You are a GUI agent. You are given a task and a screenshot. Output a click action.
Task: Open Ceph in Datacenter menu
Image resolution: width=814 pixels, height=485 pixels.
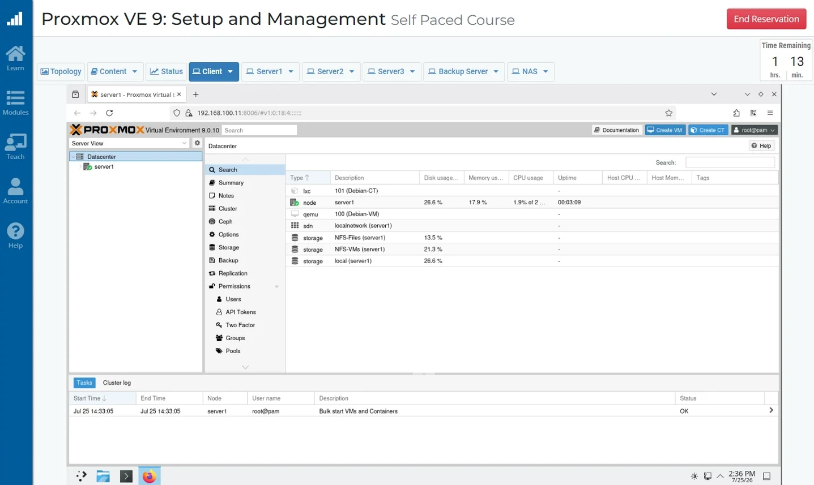click(x=245, y=222)
